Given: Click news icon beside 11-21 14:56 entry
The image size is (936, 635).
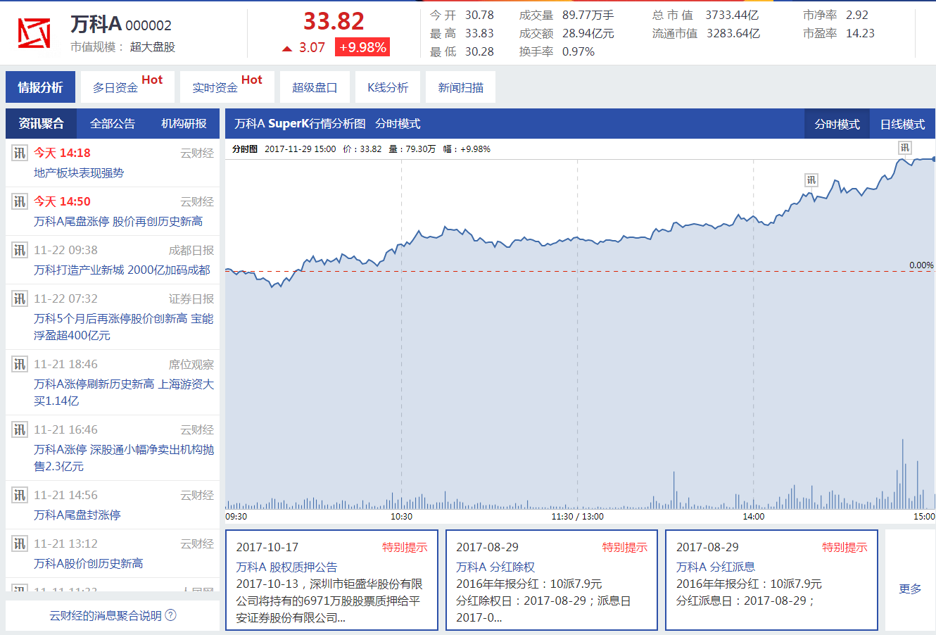Looking at the screenshot, I should coord(20,495).
